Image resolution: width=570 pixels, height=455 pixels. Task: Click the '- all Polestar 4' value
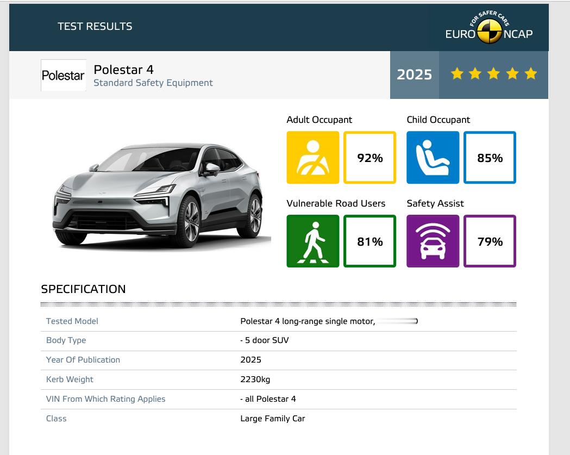pos(268,399)
